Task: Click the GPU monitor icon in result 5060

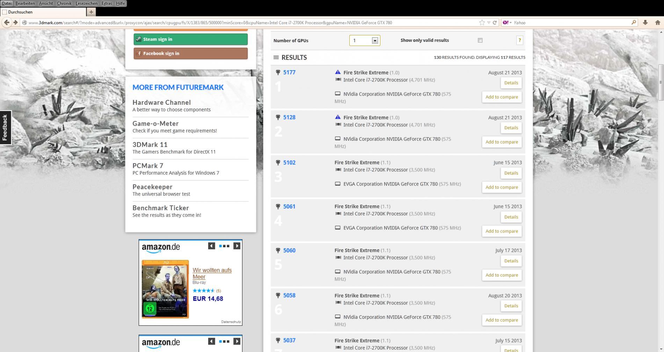Action: 338,271
